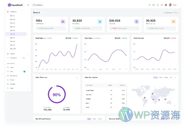Viewport: 186px width, 129px height.
Task: Select the Today tab in Sales By Location
Action: pyautogui.click(x=155, y=78)
